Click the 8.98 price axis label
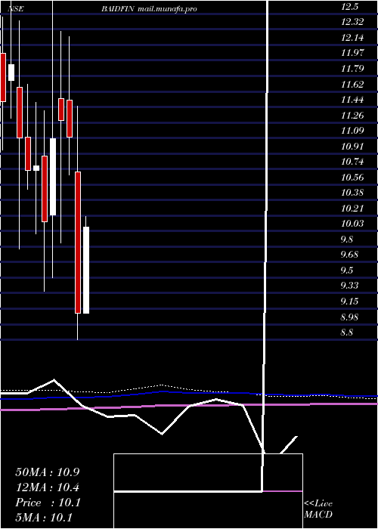This screenshot has width=378, height=529. pyautogui.click(x=349, y=317)
